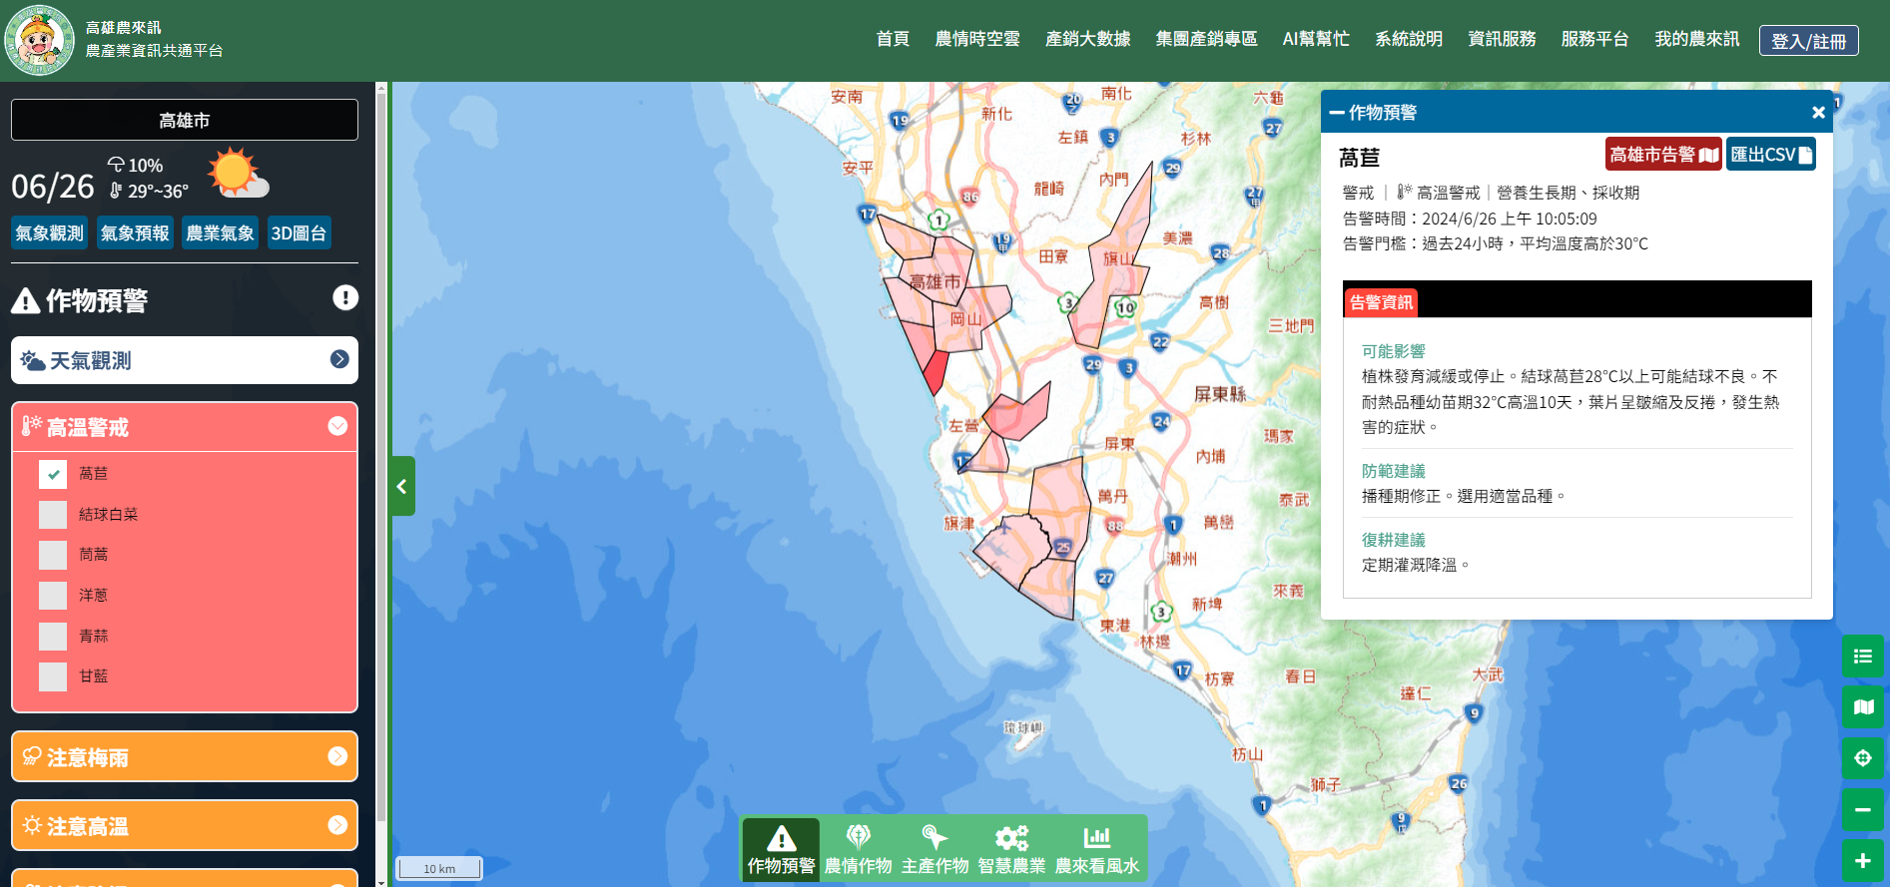Collapse the sidebar with green arrow handle
This screenshot has height=887, width=1890.
[402, 486]
